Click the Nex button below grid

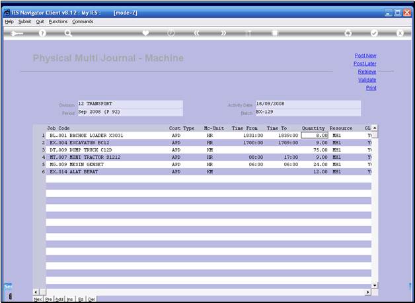pyautogui.click(x=38, y=299)
